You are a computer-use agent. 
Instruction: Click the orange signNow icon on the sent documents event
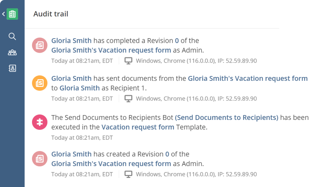point(39,83)
